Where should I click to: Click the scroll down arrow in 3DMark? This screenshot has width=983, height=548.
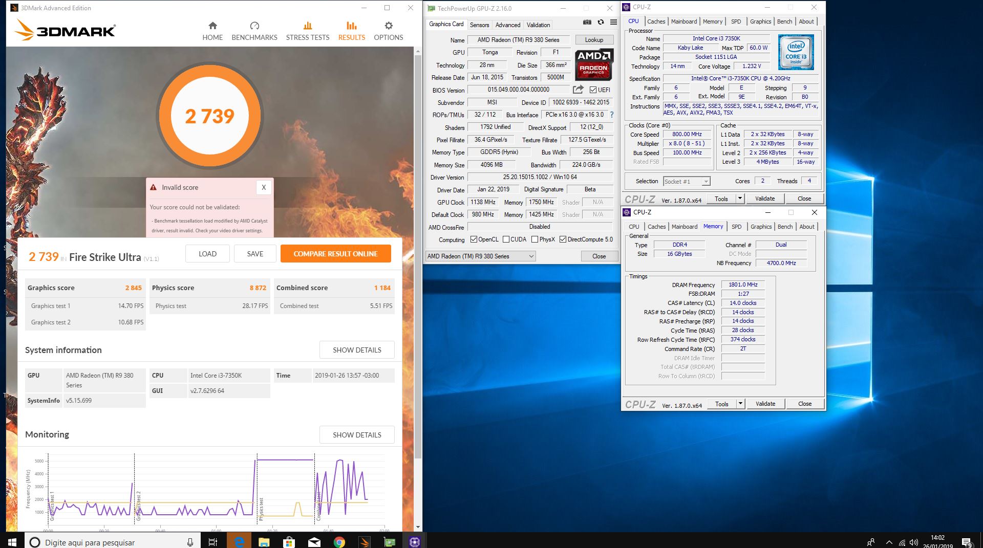418,527
